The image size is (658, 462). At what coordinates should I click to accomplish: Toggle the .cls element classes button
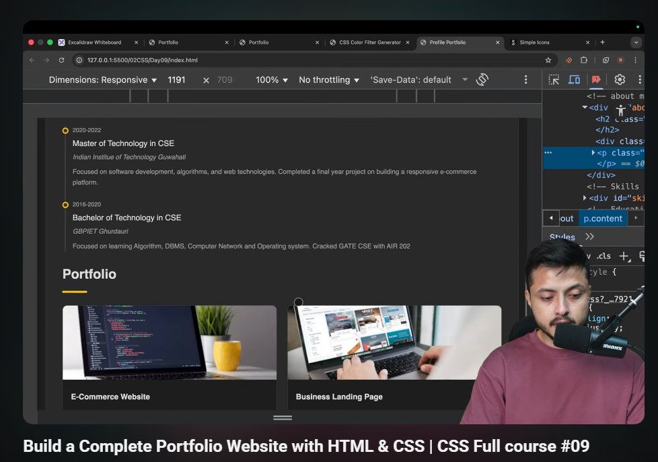(604, 256)
